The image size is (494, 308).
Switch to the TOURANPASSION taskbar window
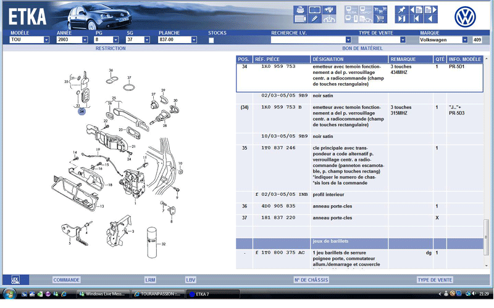tap(158, 294)
